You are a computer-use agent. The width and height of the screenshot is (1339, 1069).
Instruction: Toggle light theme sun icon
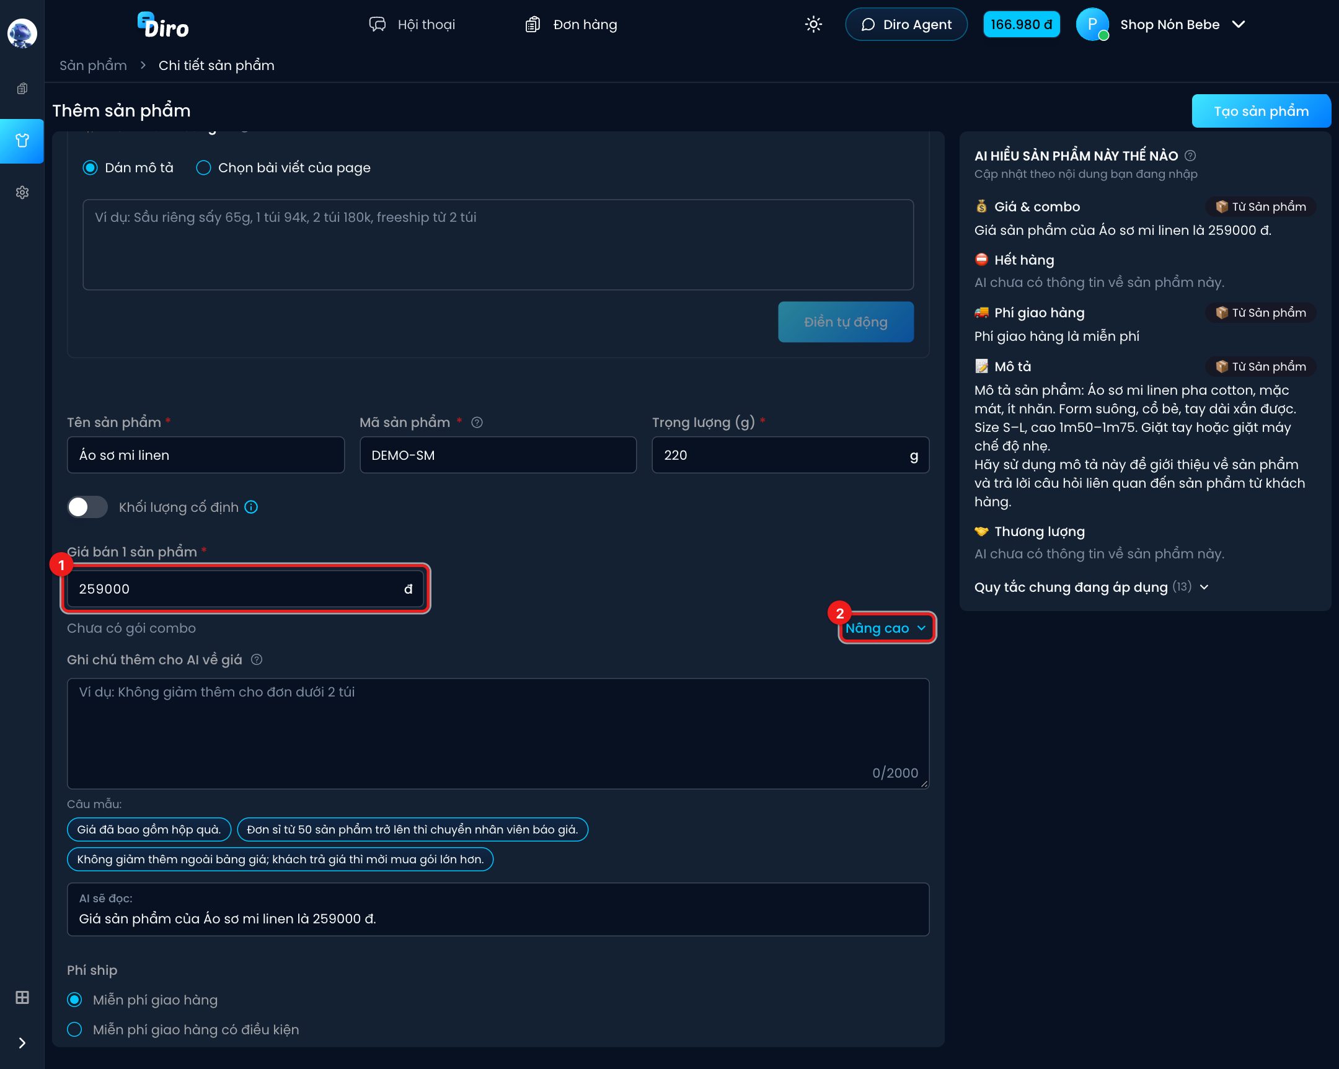coord(813,24)
